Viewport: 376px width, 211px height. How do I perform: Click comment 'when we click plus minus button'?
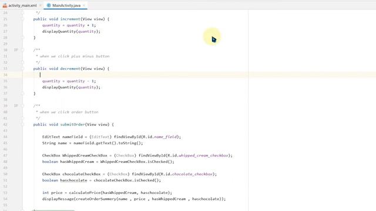[75, 56]
